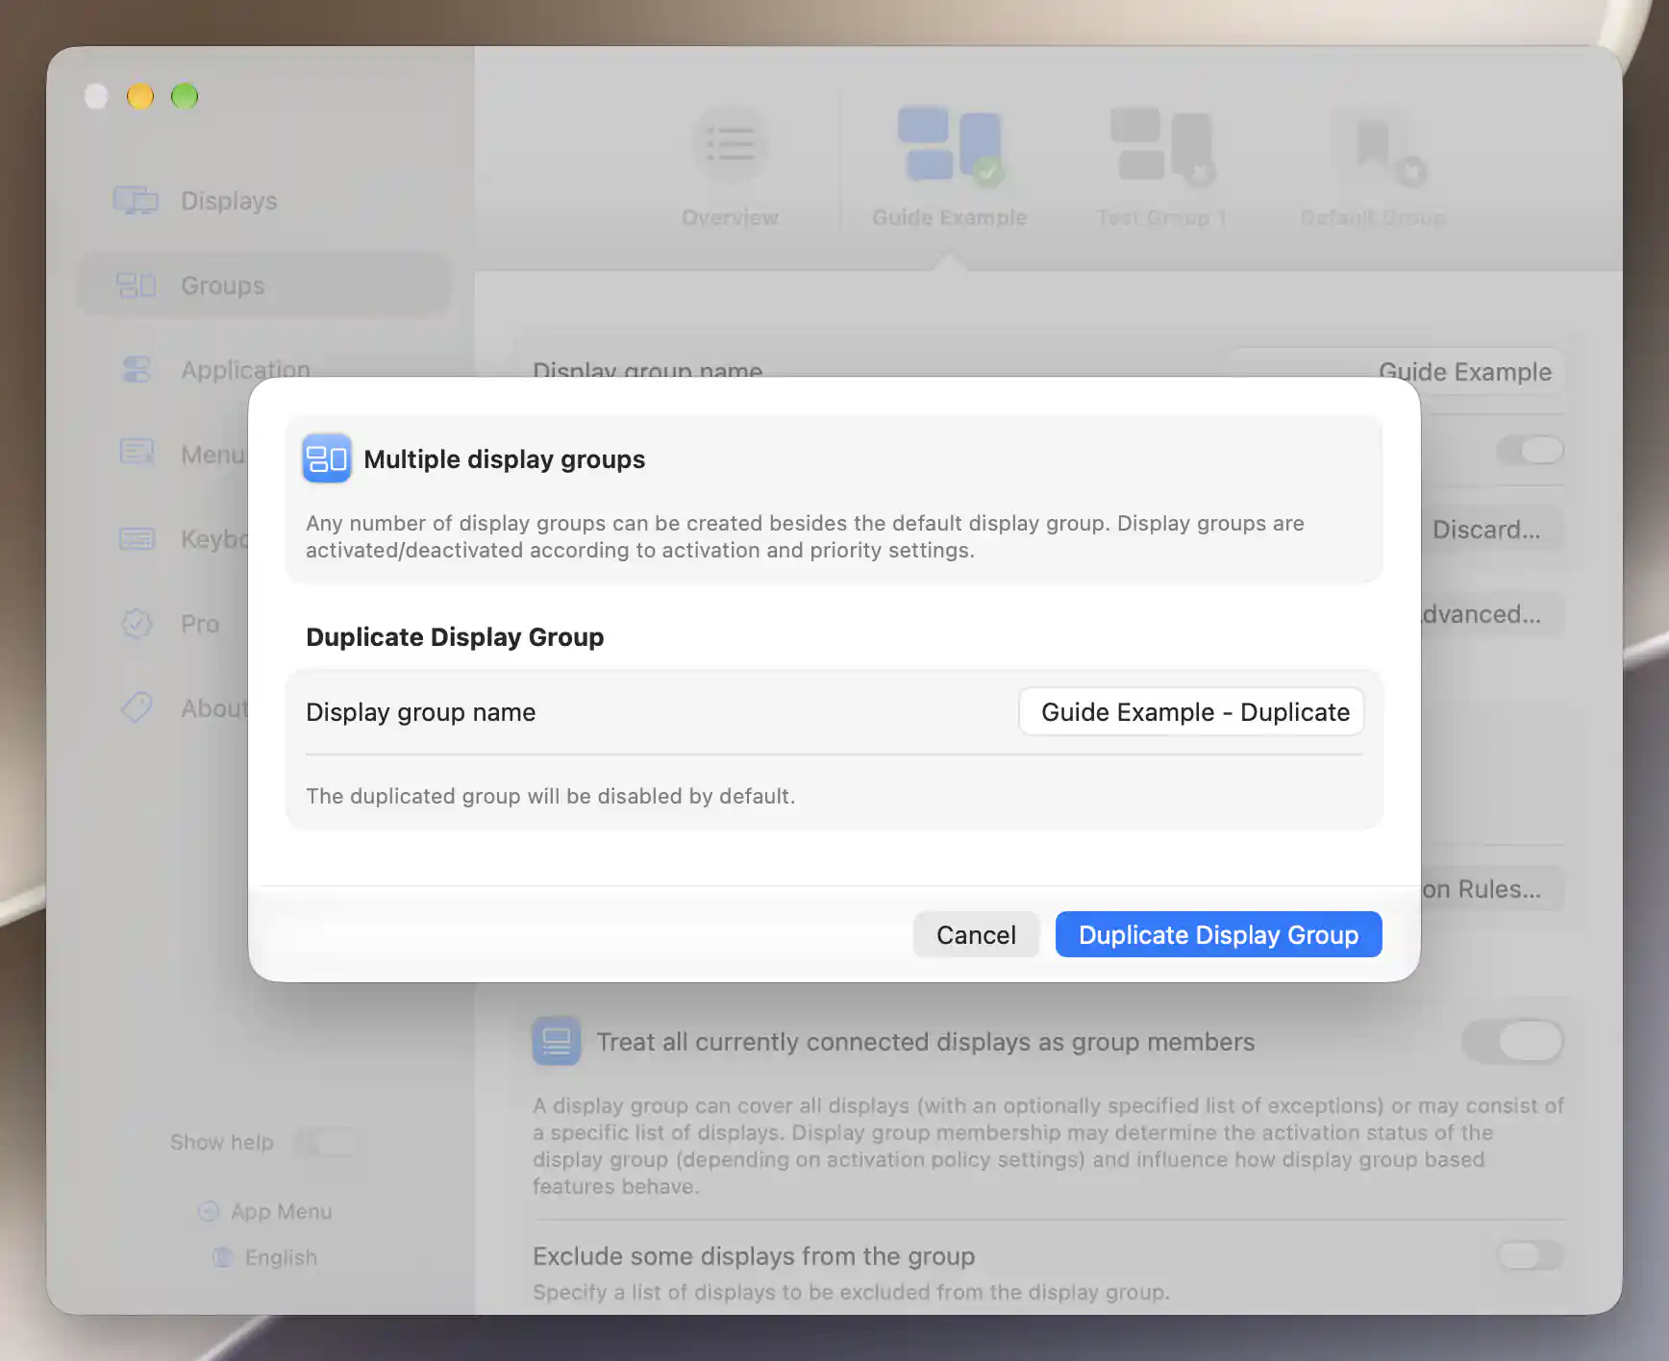Toggle the Show help switch
This screenshot has height=1361, width=1669.
(327, 1142)
